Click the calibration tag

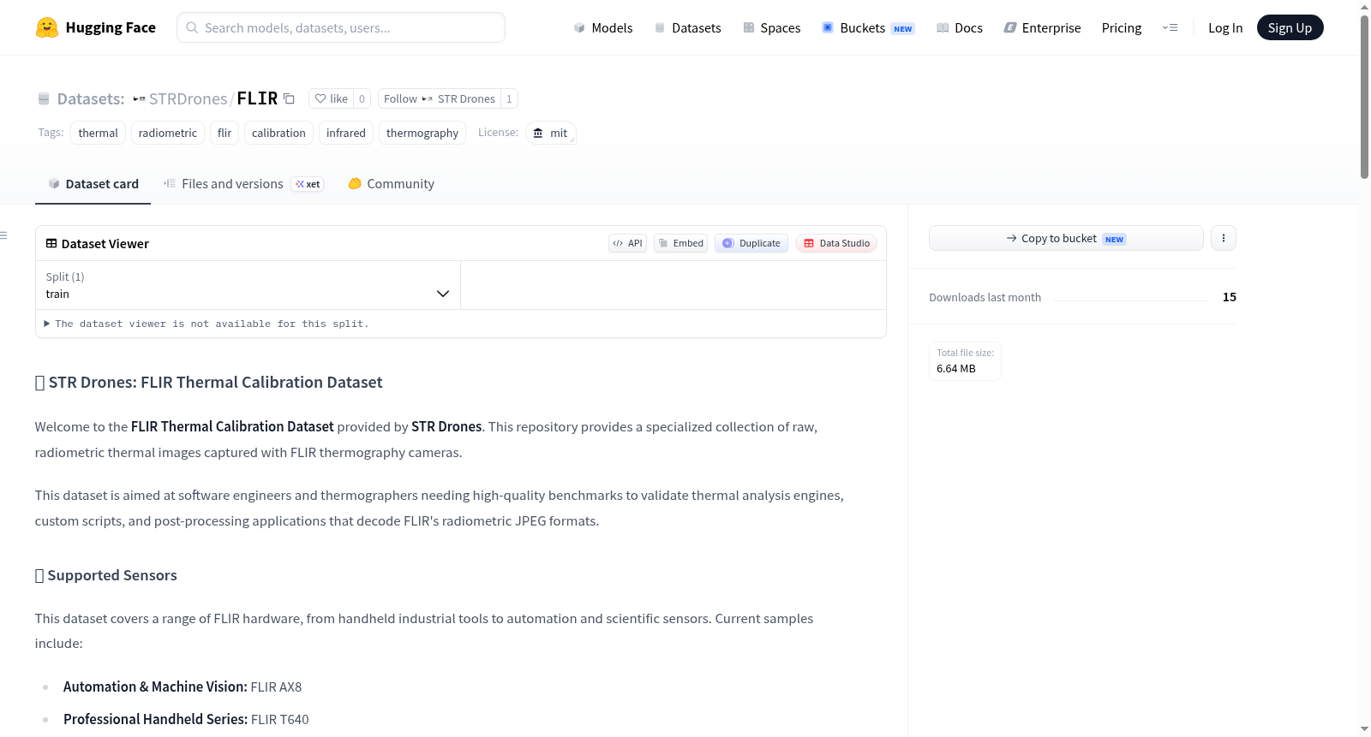click(x=278, y=133)
